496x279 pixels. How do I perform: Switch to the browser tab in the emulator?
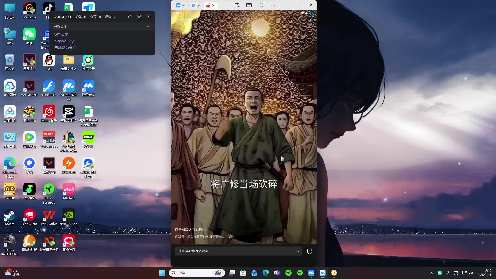(196, 5)
